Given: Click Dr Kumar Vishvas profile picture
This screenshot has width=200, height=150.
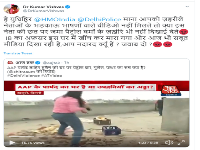Looking at the screenshot, I should point(11,9).
